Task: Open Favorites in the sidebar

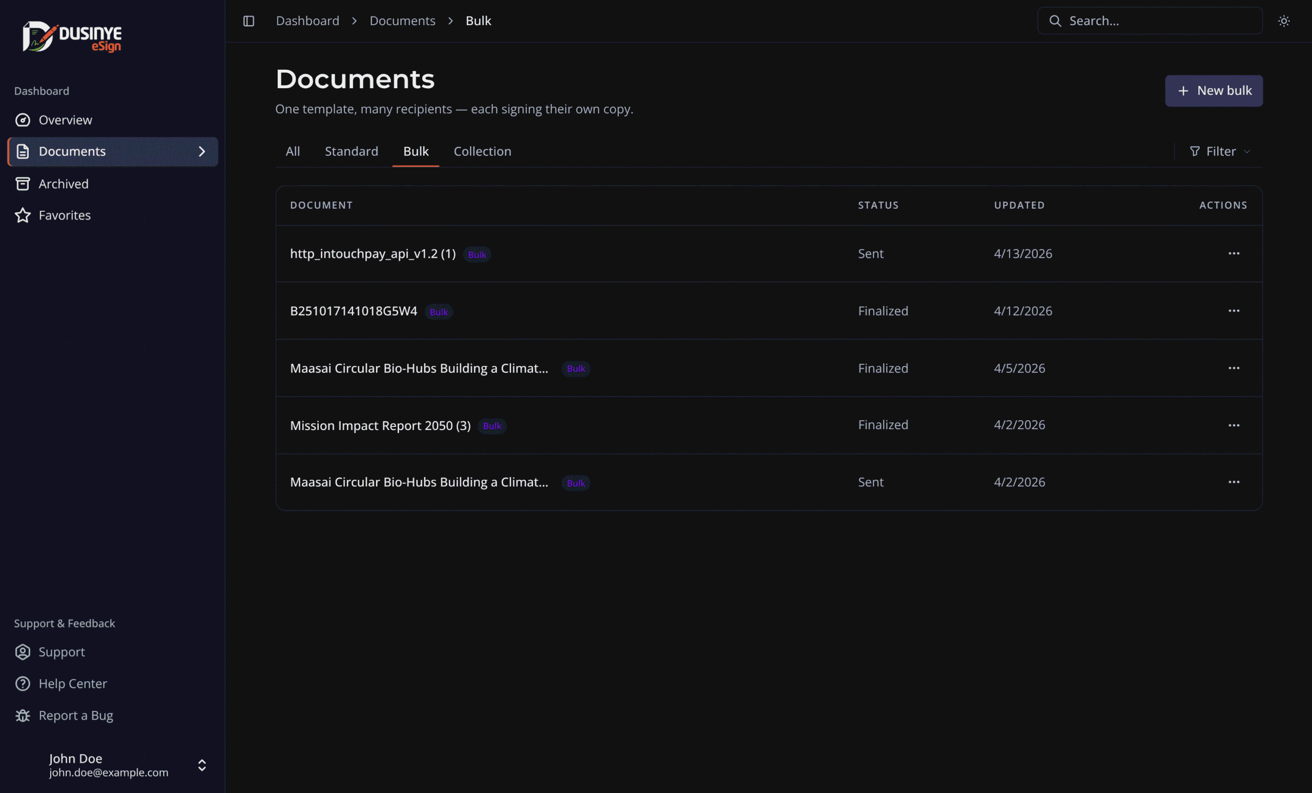Action: coord(112,215)
